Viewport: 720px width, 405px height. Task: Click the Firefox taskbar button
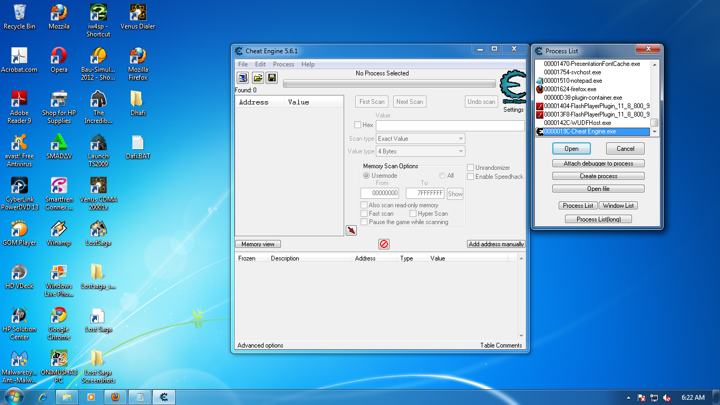115,397
